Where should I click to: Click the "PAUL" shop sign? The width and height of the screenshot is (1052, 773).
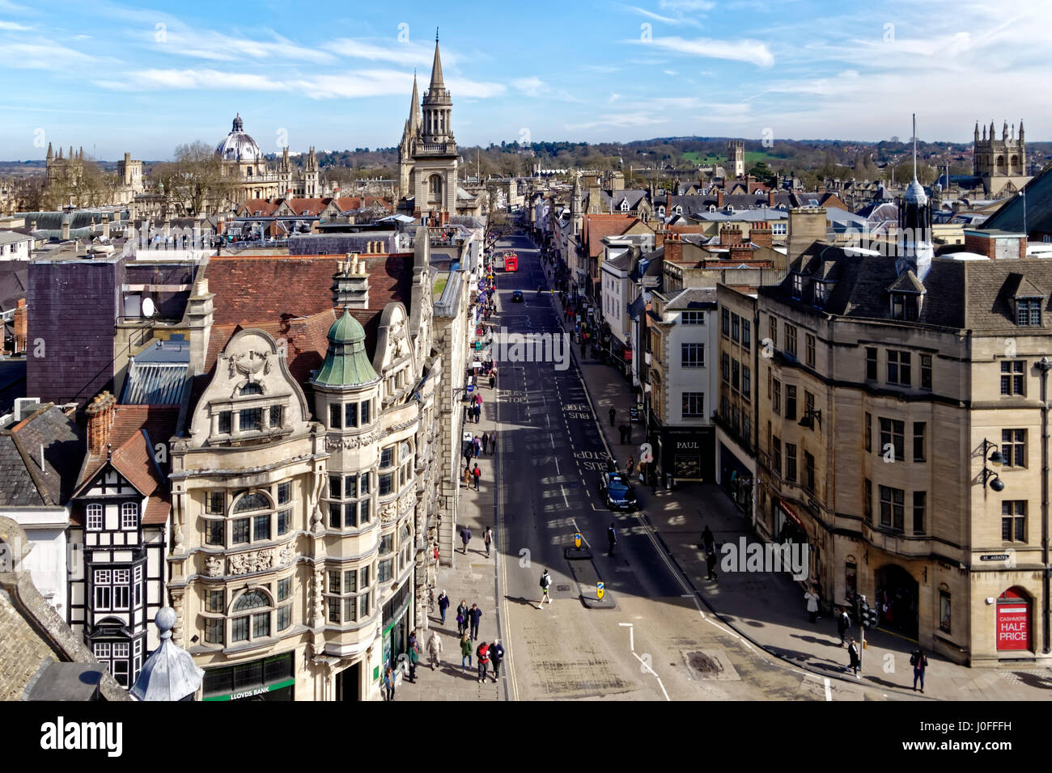[x=687, y=446]
